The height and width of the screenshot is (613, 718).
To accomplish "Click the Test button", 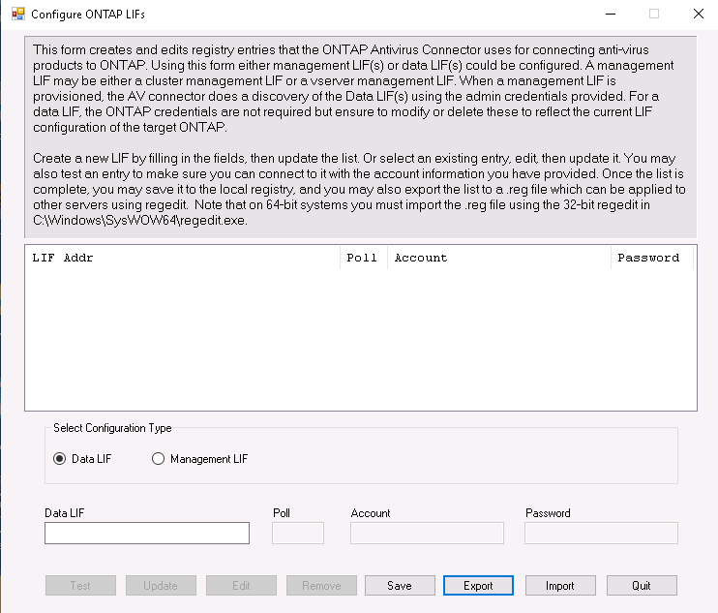I will point(80,586).
